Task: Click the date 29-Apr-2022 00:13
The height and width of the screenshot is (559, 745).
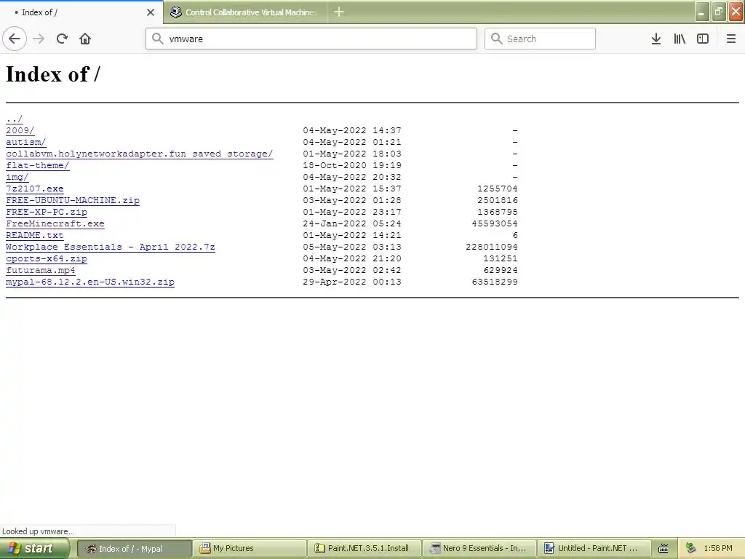Action: point(352,282)
